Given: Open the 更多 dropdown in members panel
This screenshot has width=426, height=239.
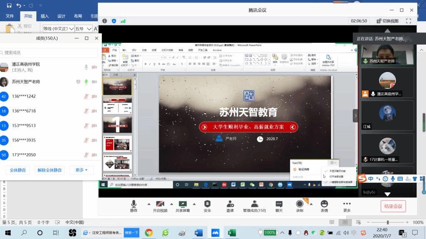Looking at the screenshot, I should (x=82, y=170).
